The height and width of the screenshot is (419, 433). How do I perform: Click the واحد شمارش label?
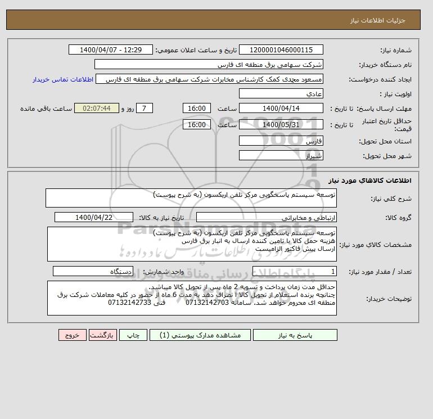coord(163,272)
